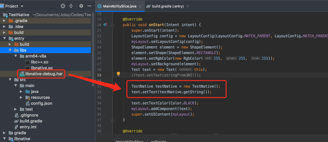The width and height of the screenshot is (328, 142).
Task: Expand the resources folder
Action: coord(21,97)
